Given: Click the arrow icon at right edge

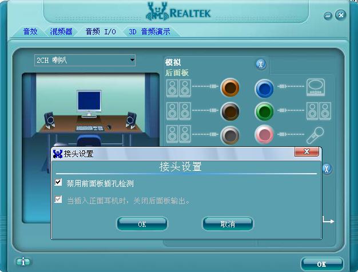Looking at the screenshot, I should (x=328, y=221).
